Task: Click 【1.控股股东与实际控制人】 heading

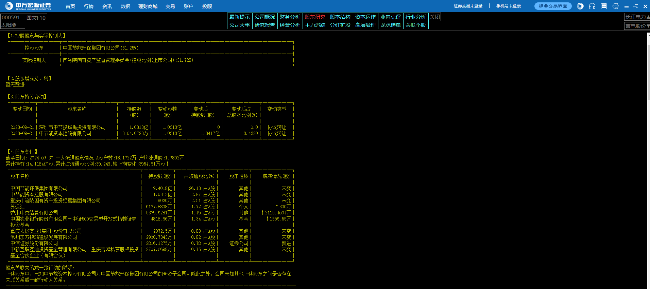Action: coord(36,36)
